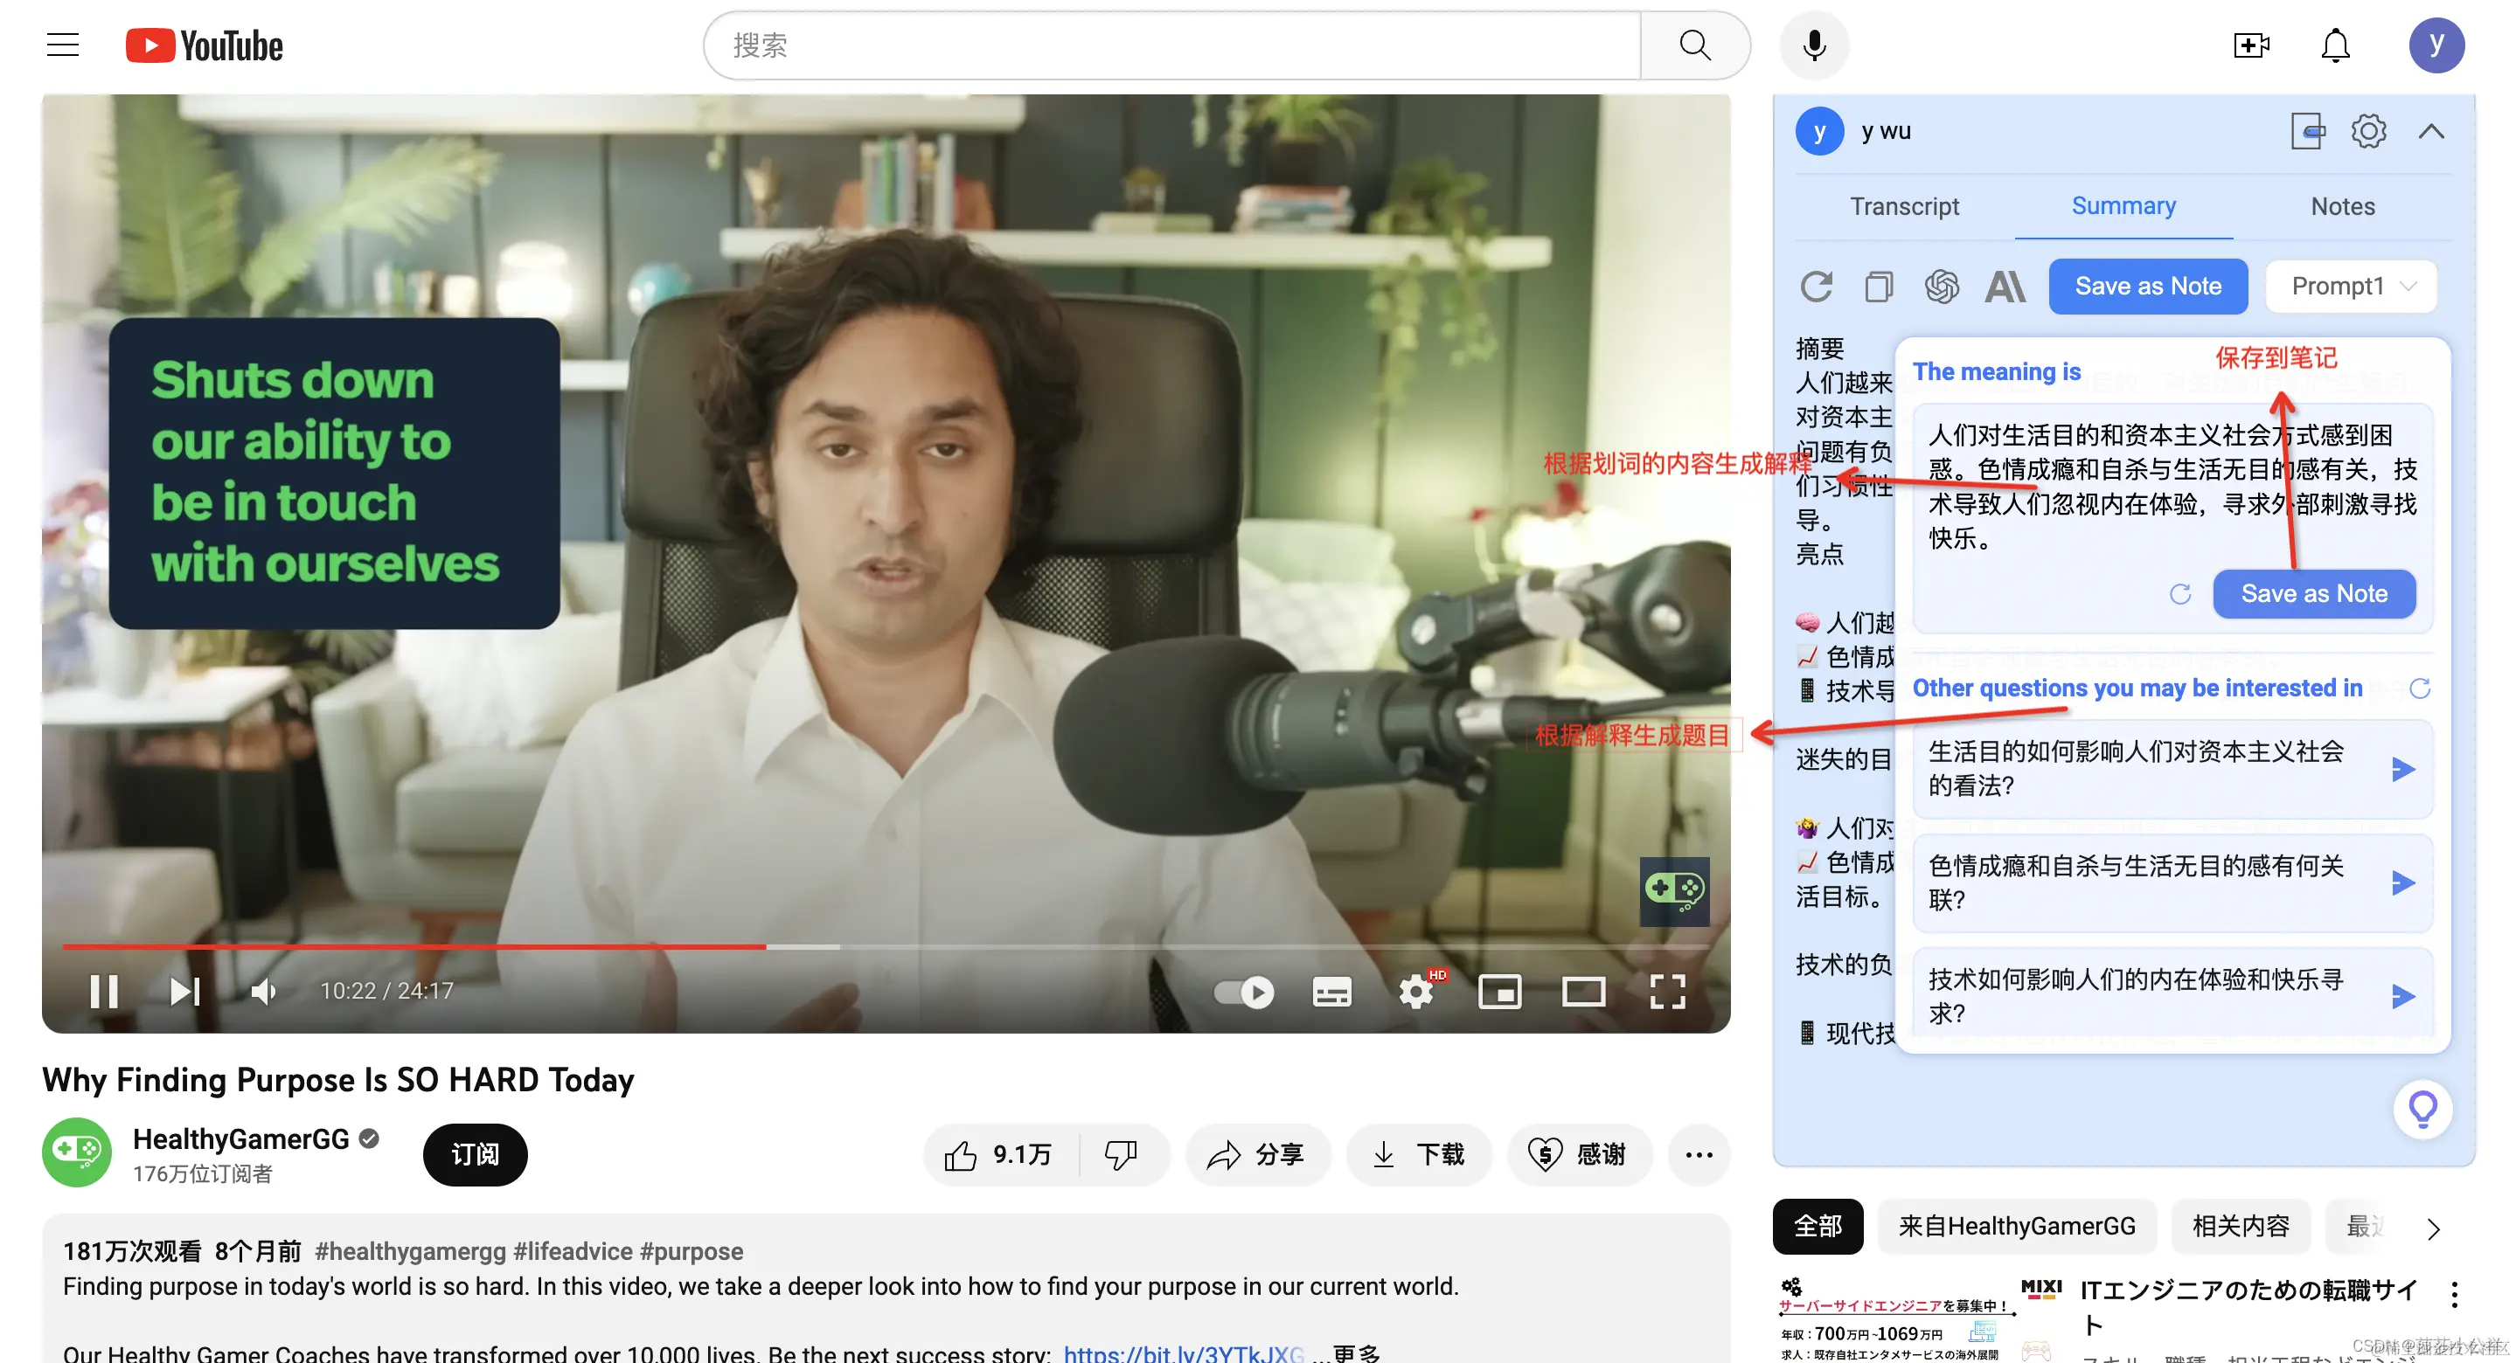Click the blue Save as Note toolbar button
Image resolution: width=2516 pixels, height=1363 pixels.
click(2147, 287)
